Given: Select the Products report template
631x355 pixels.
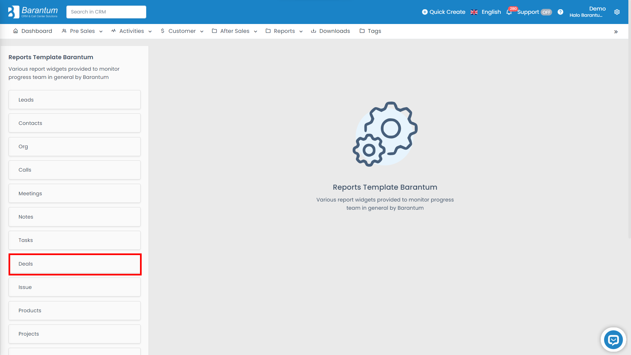Looking at the screenshot, I should pos(75,311).
